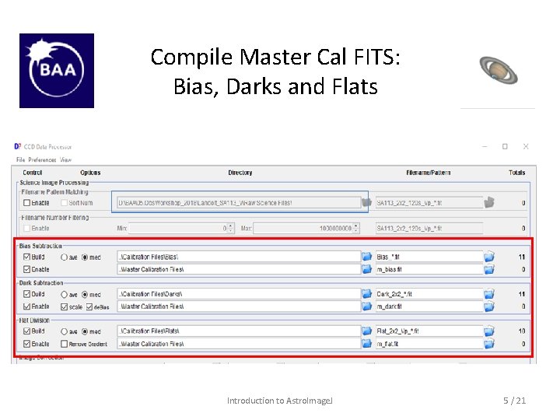Image resolution: width=560 pixels, height=420 pixels.
Task: Click the m_bias.fit filename field
Action: coord(429,269)
